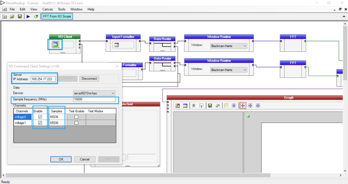348x184 pixels.
Task: Expand the second Window Routine dropdown
Action: [228, 70]
